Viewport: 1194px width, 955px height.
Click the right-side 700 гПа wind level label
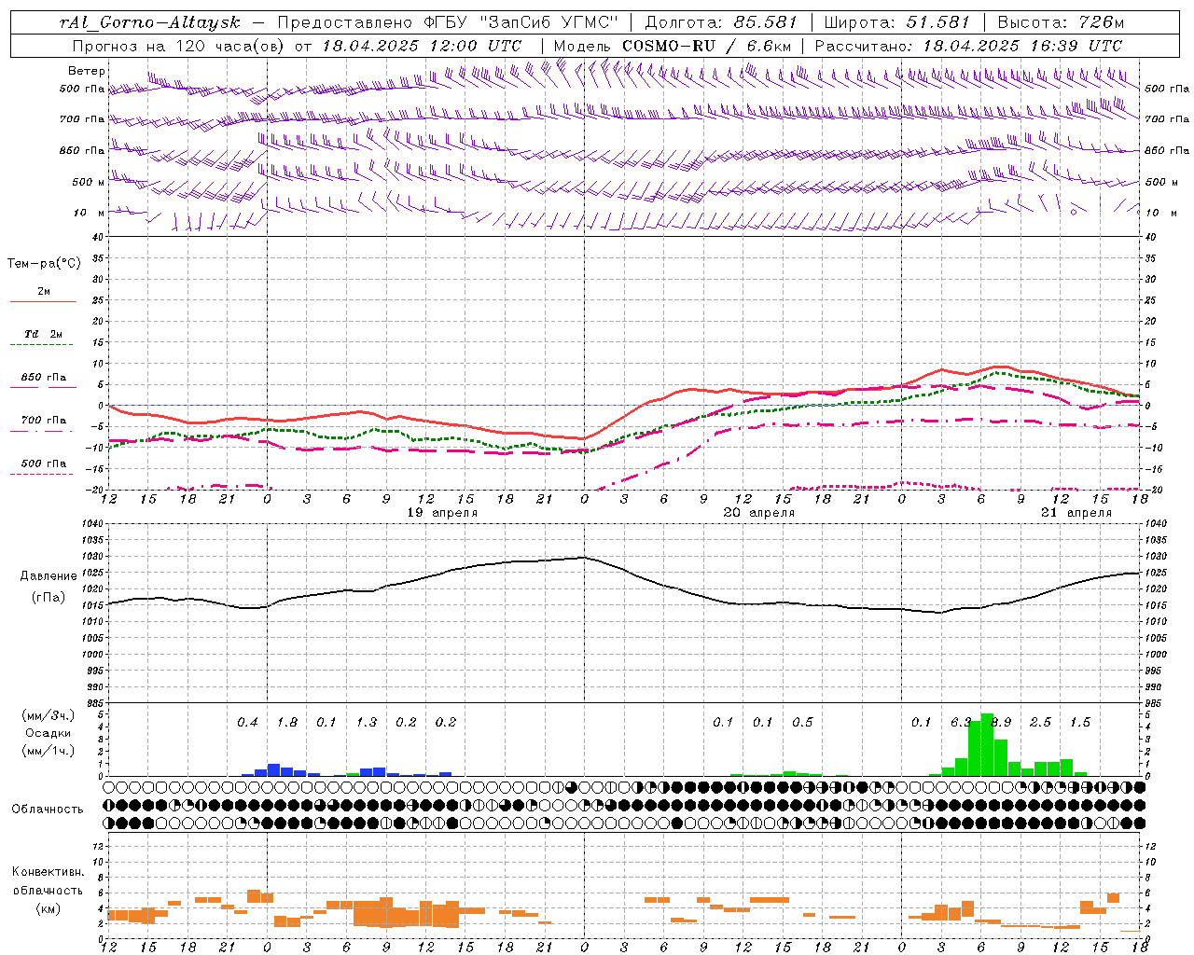[1167, 119]
